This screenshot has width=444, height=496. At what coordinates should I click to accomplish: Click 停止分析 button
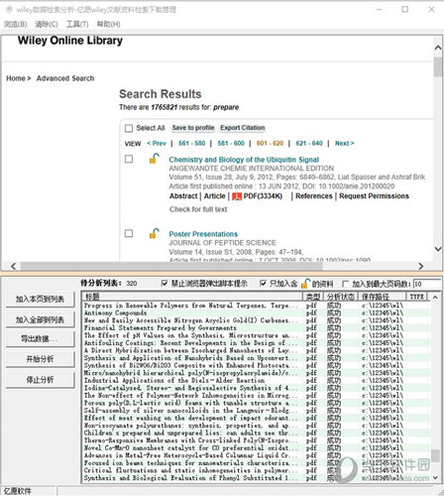coord(40,380)
